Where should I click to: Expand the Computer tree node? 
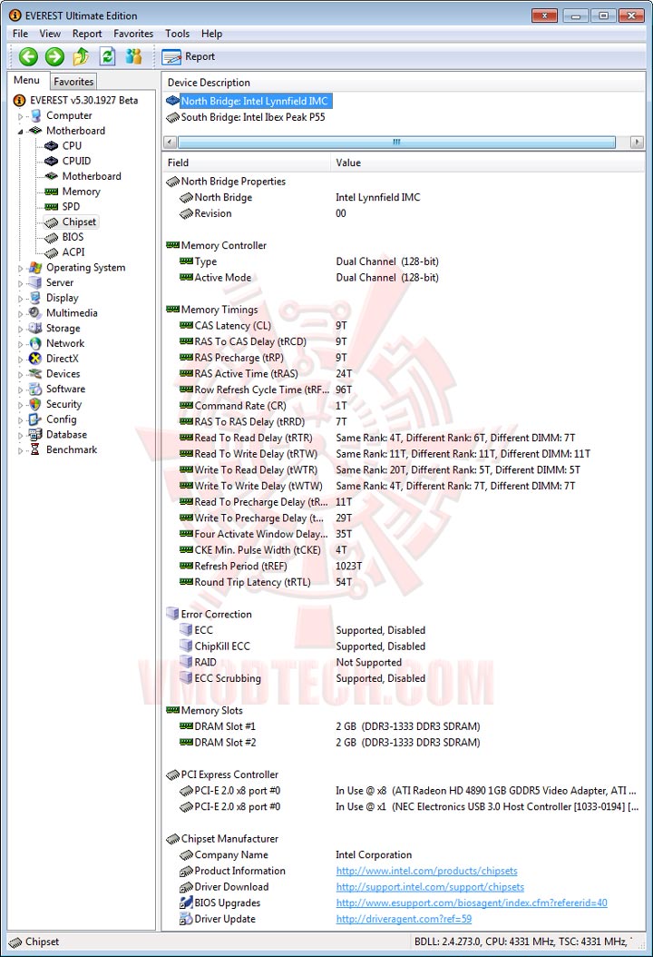click(20, 116)
